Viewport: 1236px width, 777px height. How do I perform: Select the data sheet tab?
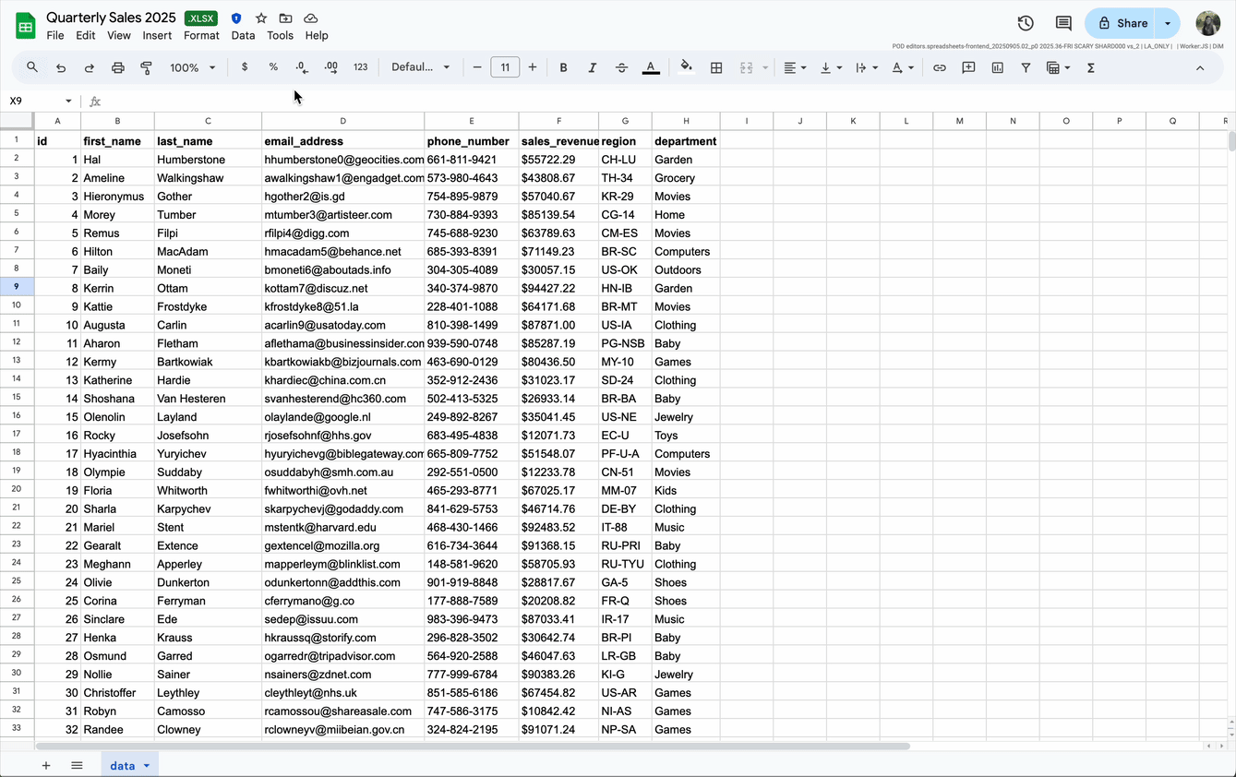123,765
